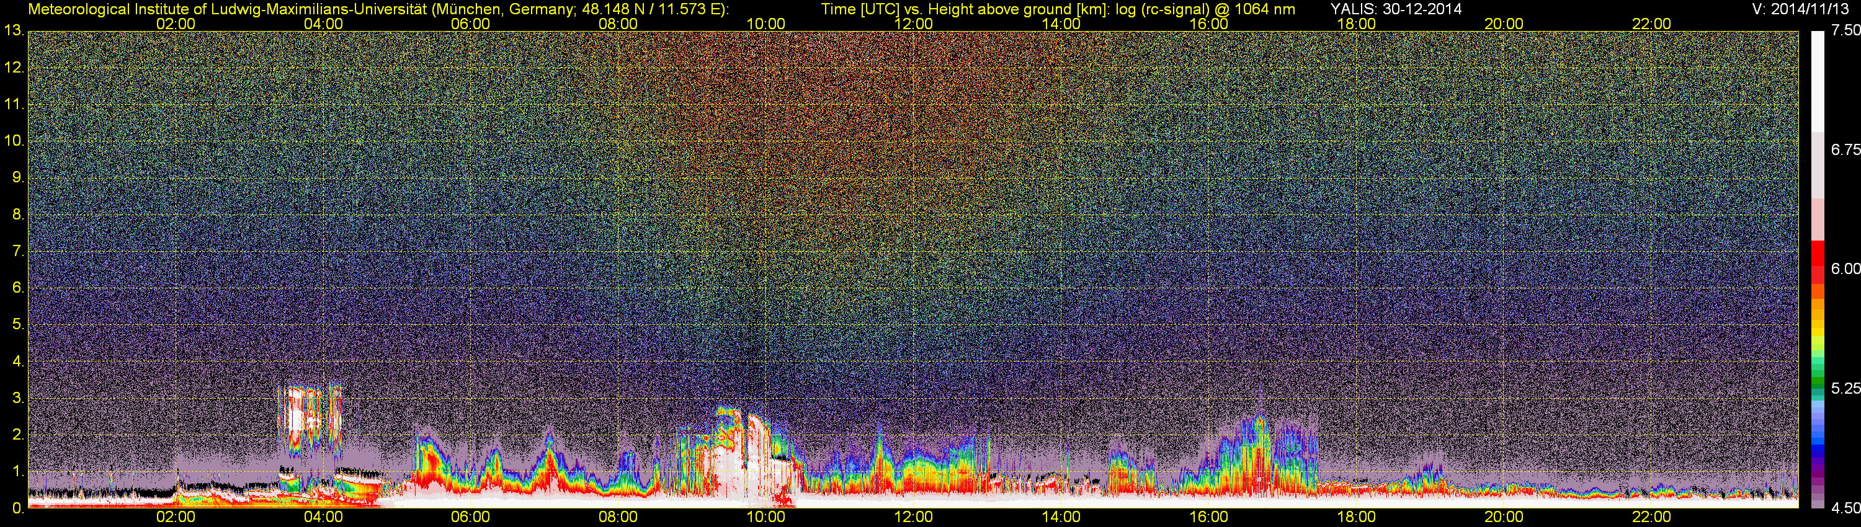Click the 08:00 label on the upper time axis
The width and height of the screenshot is (1861, 527).
coord(618,24)
